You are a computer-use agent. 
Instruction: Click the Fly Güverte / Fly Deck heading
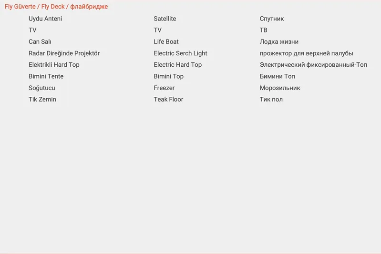tap(56, 7)
